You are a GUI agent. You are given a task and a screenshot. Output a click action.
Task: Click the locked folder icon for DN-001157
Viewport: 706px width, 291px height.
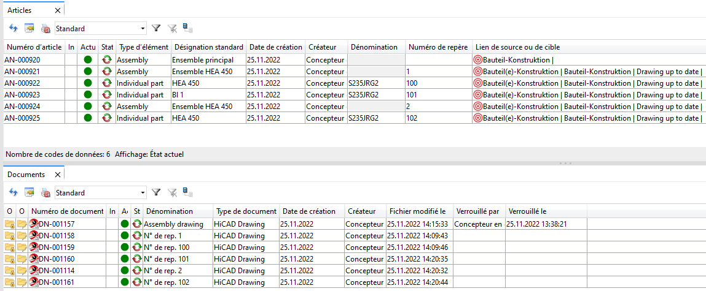(9, 224)
